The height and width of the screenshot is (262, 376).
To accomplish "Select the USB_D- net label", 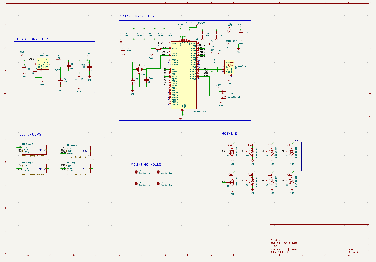I will 206,69.
